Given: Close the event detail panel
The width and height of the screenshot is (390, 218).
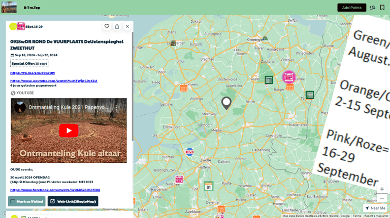Looking at the screenshot, I should click(127, 26).
